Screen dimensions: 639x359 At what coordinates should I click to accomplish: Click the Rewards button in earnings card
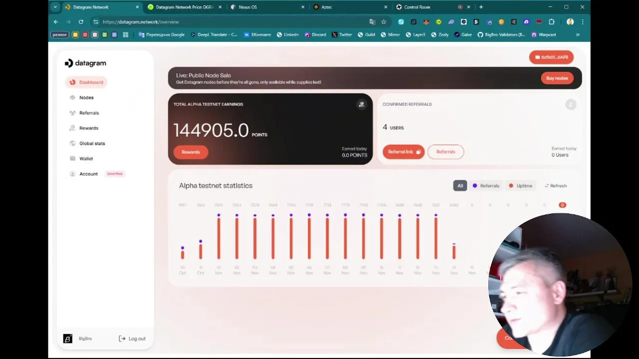click(191, 152)
